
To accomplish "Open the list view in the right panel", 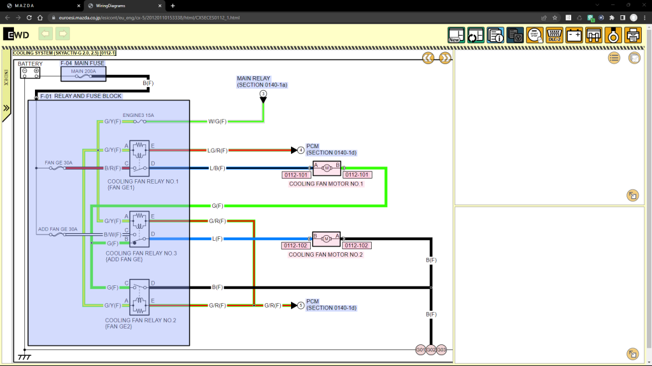I will coord(614,58).
